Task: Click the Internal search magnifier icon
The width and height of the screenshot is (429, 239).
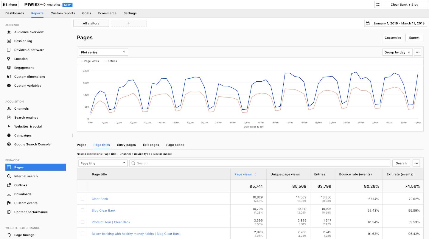Action: pos(9,176)
